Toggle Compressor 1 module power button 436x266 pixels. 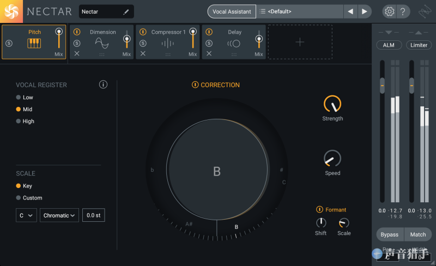pyautogui.click(x=143, y=32)
